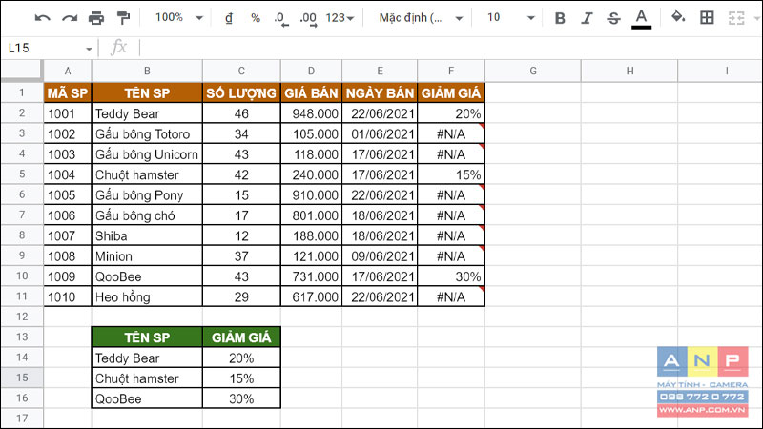Image resolution: width=763 pixels, height=429 pixels.
Task: Select column A header
Action: point(68,71)
